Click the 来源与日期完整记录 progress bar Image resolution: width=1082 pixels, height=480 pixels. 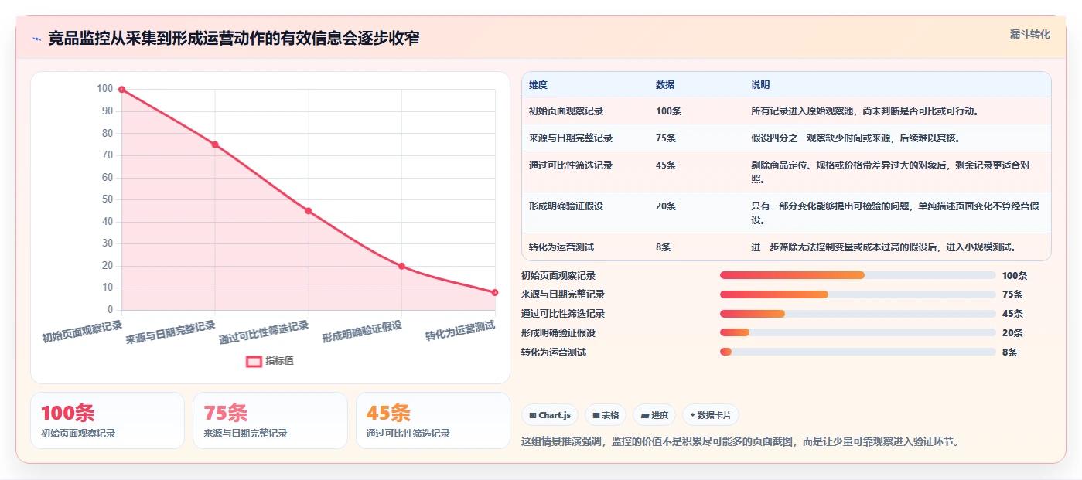(x=858, y=294)
